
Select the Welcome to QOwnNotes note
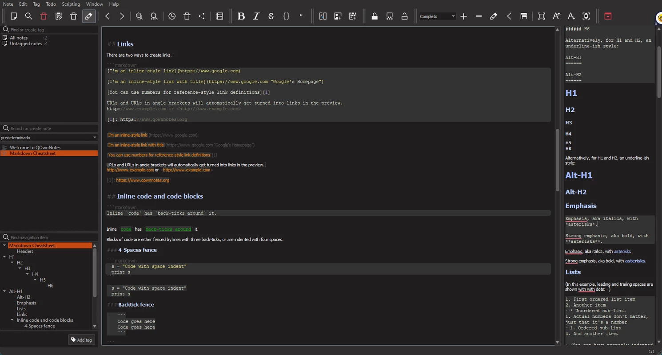[35, 147]
